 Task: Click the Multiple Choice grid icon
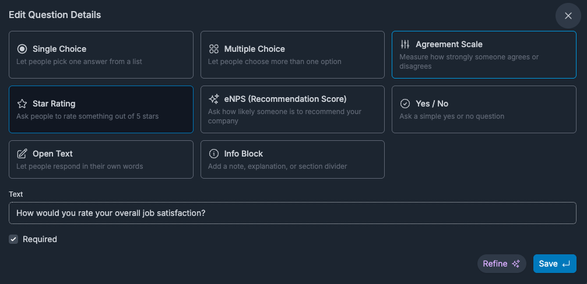(x=214, y=49)
